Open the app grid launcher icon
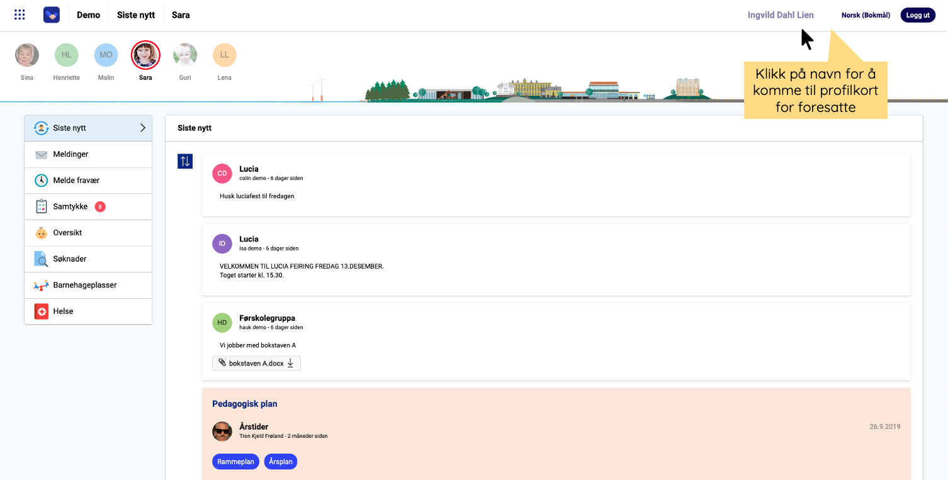The height and width of the screenshot is (480, 948). coord(20,15)
